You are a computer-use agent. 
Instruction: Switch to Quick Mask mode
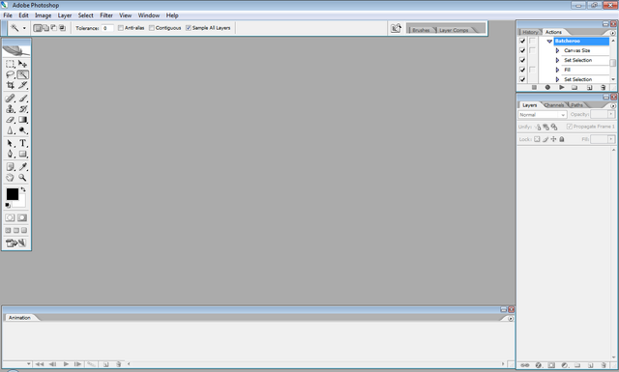(22, 217)
